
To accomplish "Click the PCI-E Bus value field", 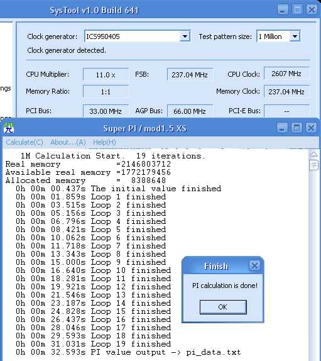I will (x=286, y=111).
